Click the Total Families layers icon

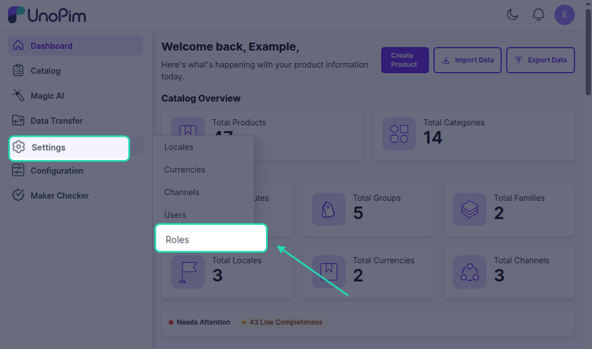tap(469, 209)
